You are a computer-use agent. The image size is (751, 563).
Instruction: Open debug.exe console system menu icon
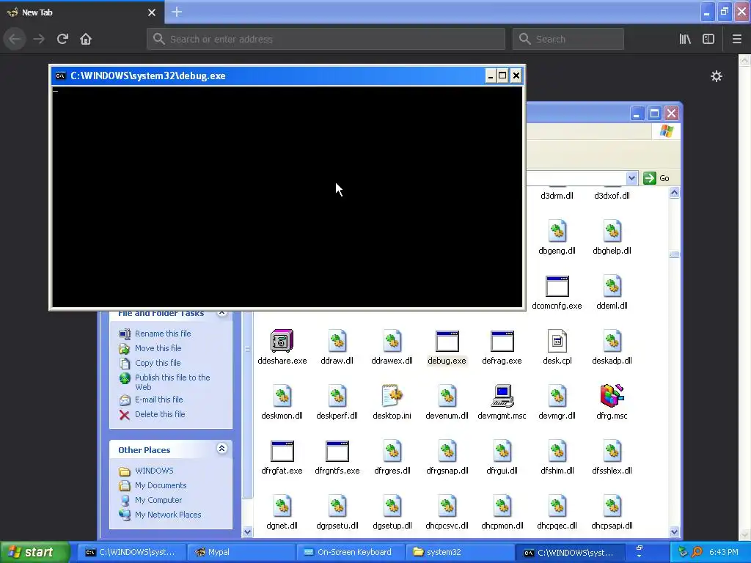click(60, 76)
